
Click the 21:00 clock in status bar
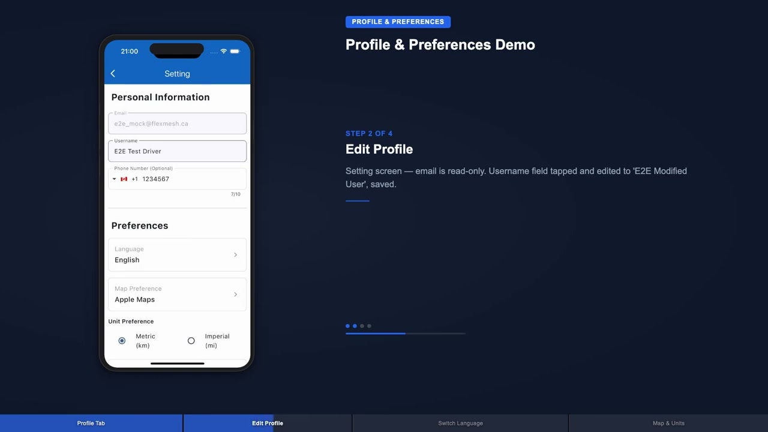129,51
